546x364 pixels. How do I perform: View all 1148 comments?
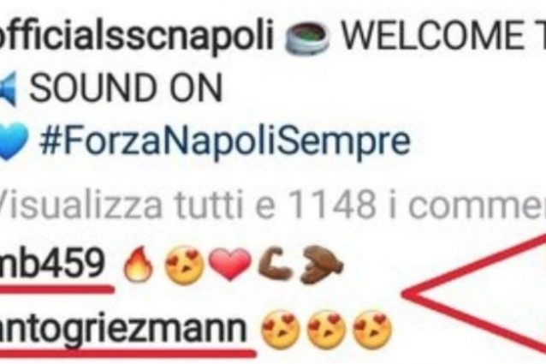(x=273, y=204)
